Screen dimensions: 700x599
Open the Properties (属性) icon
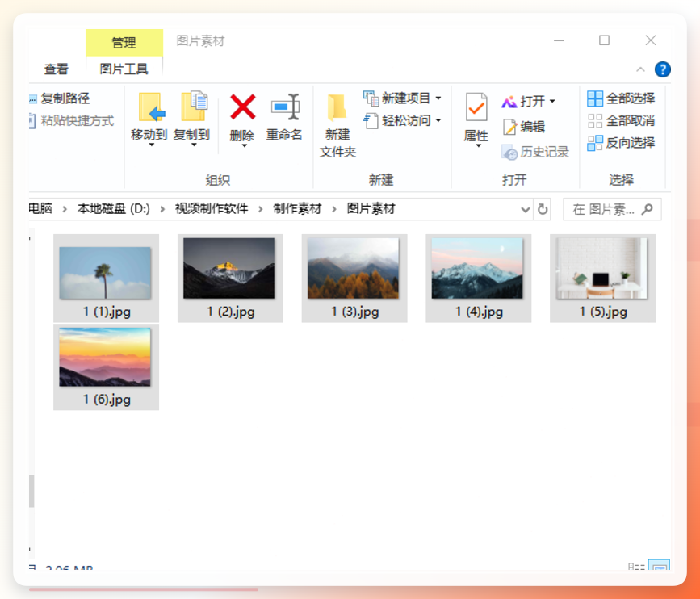click(476, 107)
